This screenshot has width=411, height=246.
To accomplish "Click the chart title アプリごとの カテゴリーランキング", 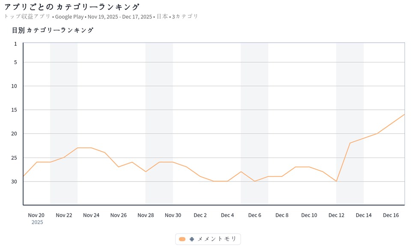I will coord(71,7).
